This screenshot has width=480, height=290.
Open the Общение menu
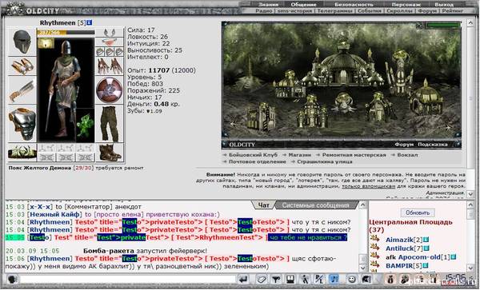click(x=303, y=4)
